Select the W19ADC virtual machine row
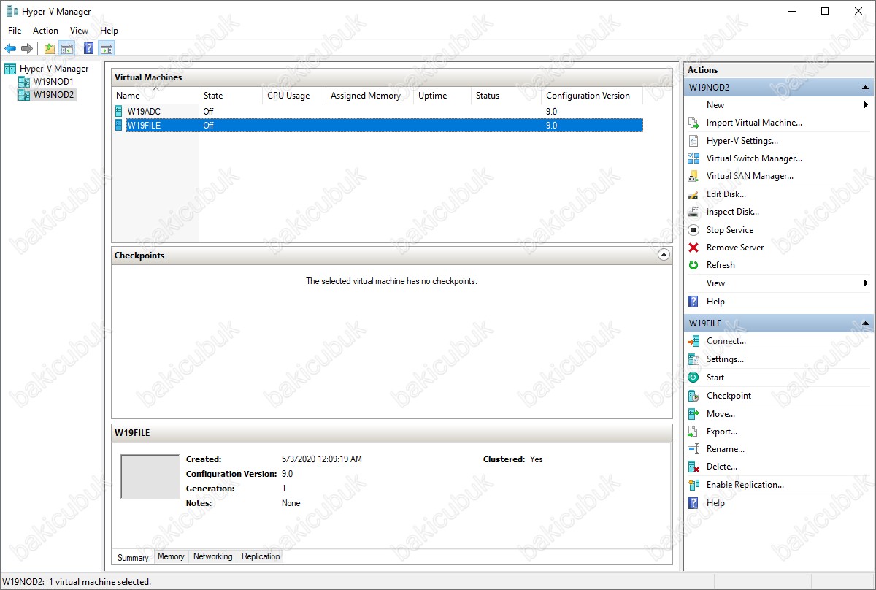Viewport: 876px width, 590px height. tap(377, 112)
